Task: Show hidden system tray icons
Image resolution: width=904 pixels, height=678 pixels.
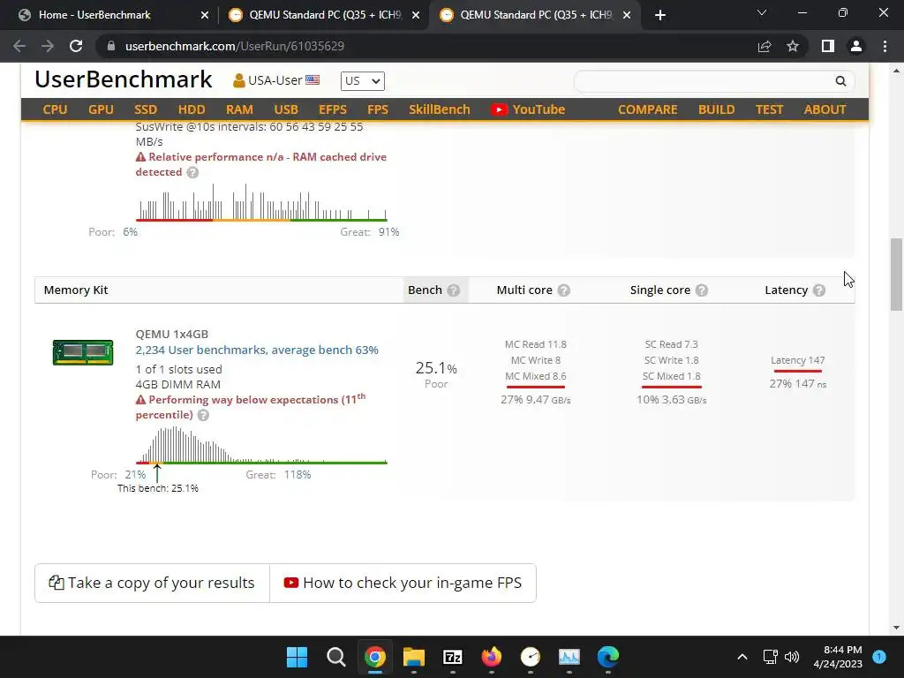Action: coord(742,657)
